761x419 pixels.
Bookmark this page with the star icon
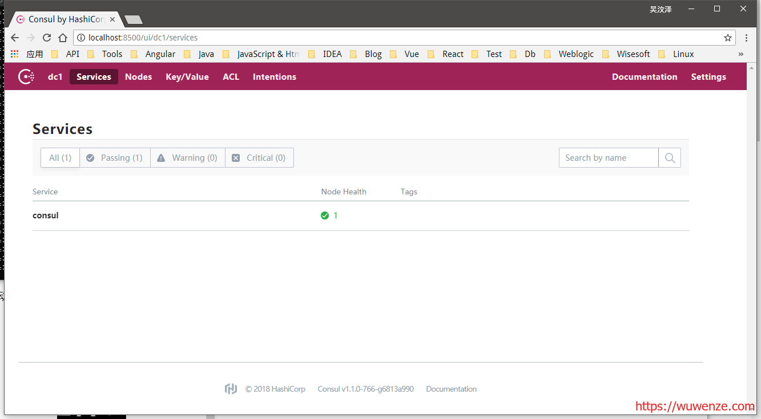pos(728,38)
